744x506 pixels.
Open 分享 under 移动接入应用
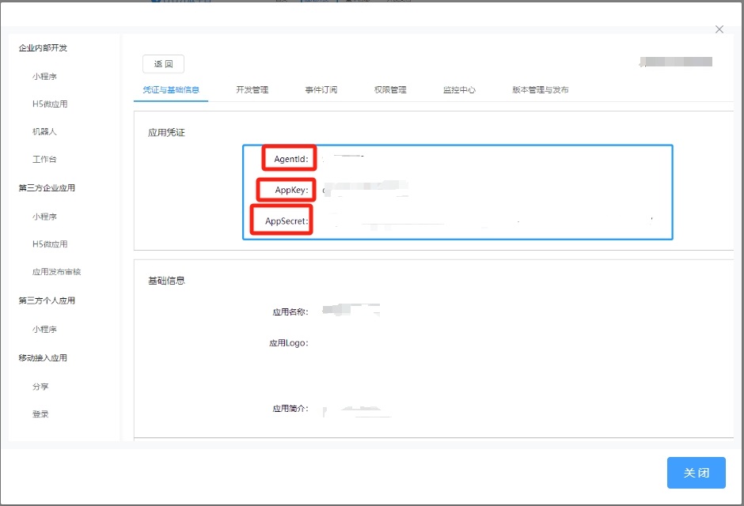[x=40, y=387]
